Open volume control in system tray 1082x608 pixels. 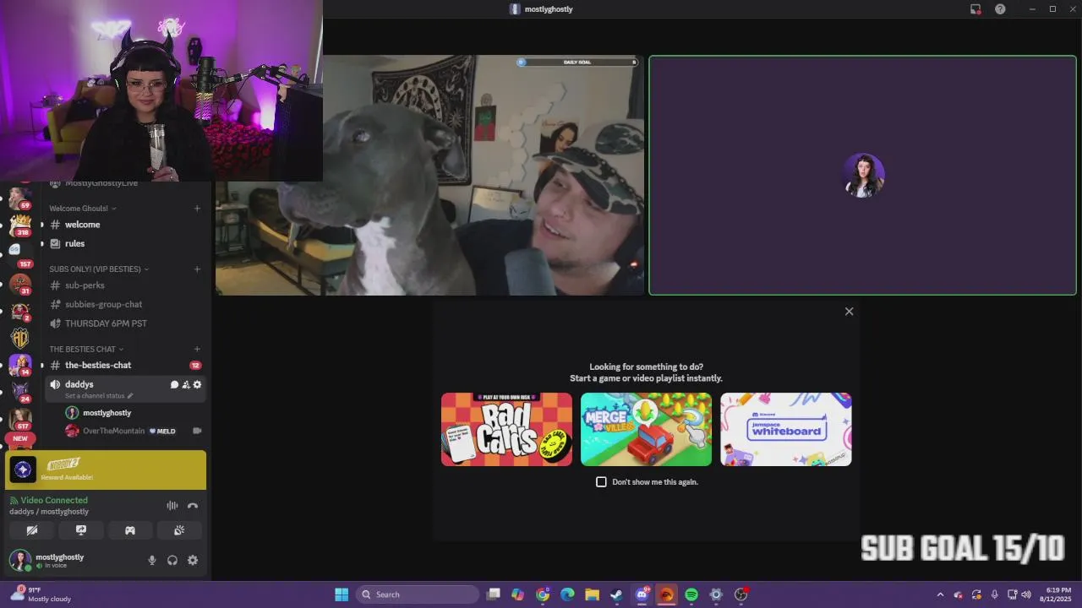coord(1026,594)
